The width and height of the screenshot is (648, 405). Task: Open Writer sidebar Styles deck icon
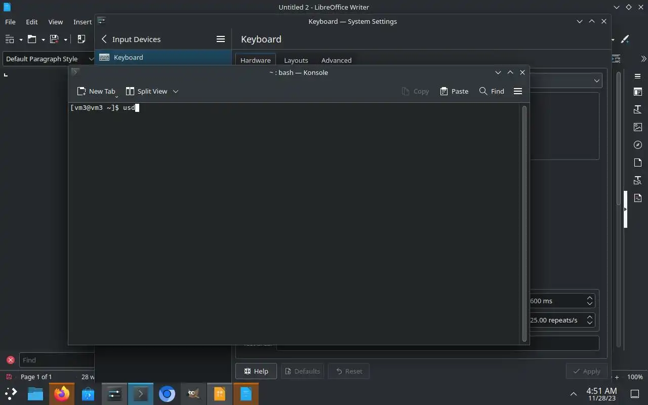click(x=638, y=109)
